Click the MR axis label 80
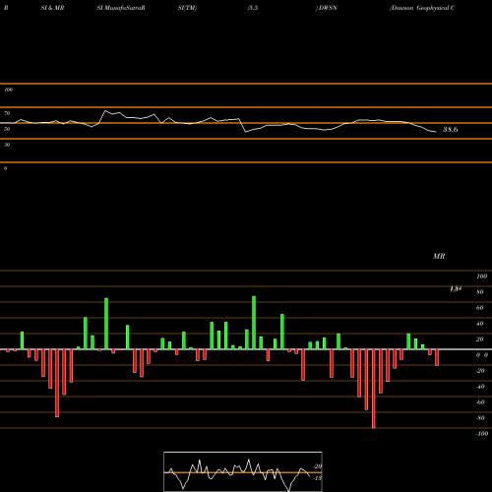 [x=480, y=292]
